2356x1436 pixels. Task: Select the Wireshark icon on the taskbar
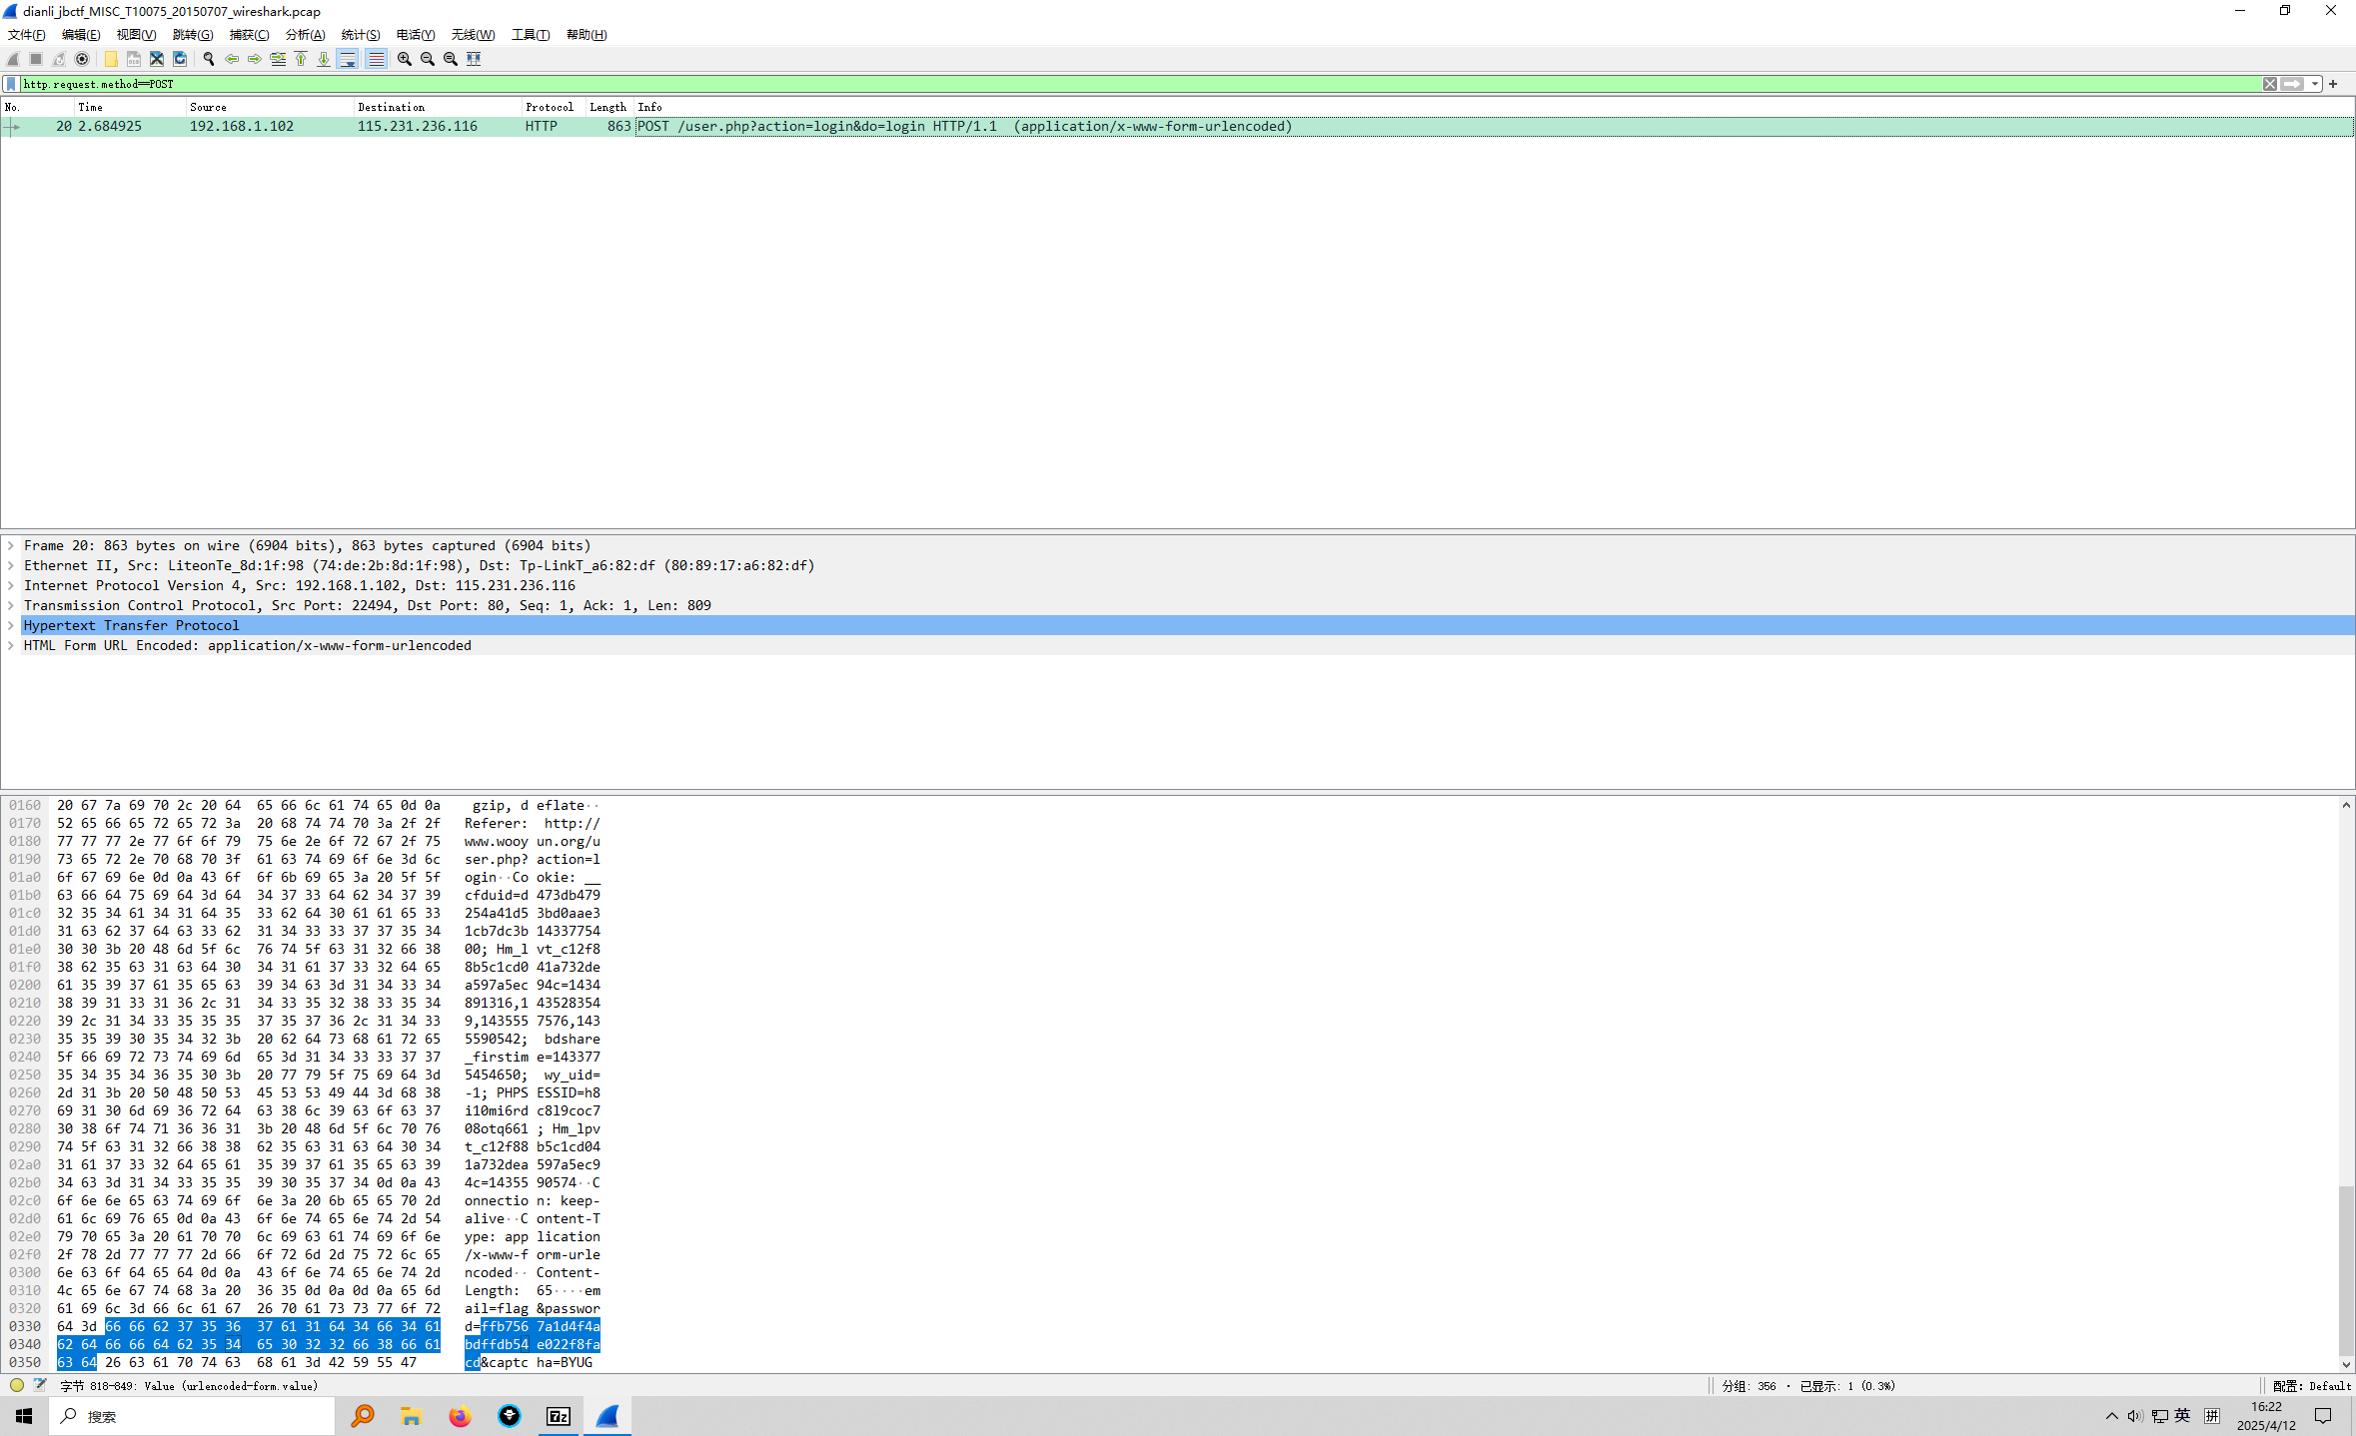pos(606,1415)
